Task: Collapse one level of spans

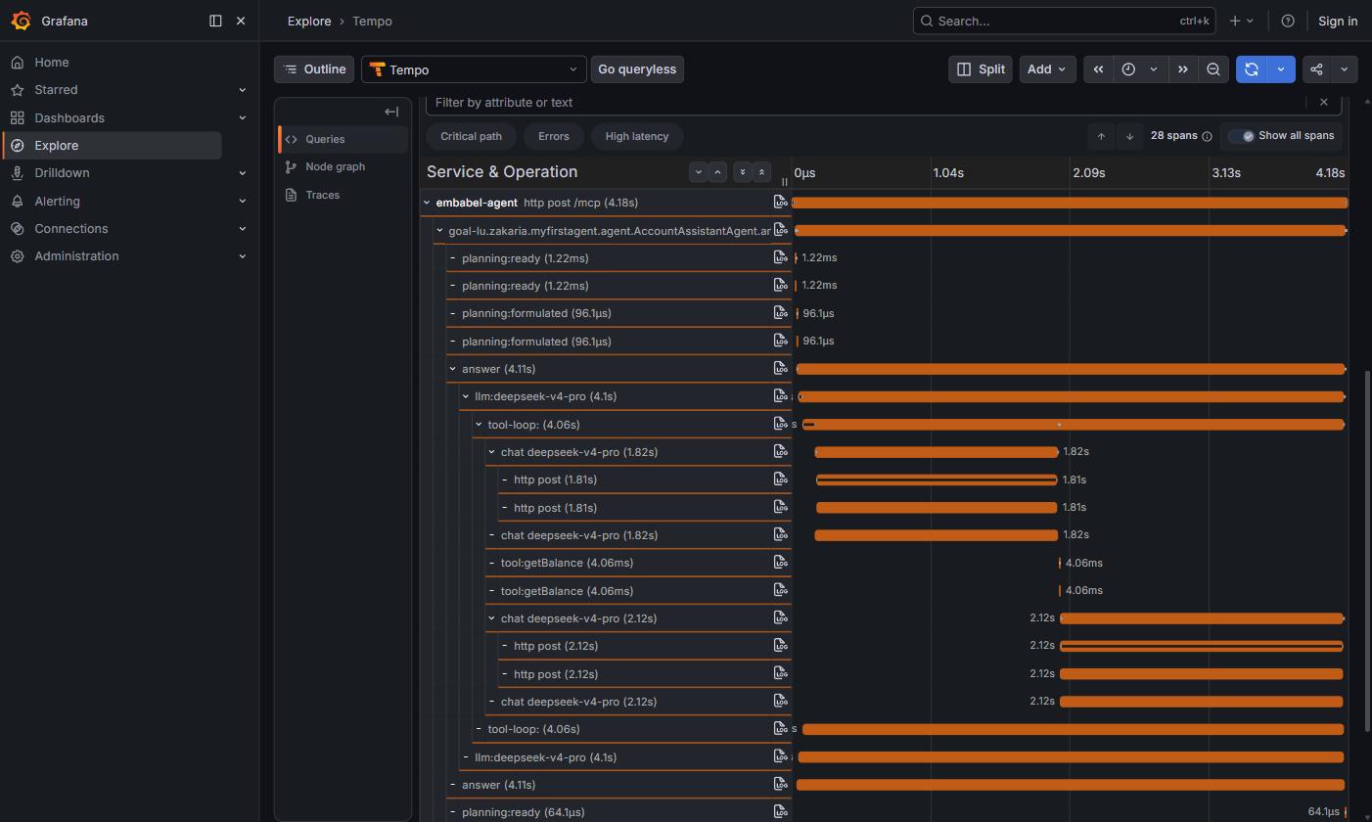Action: [x=717, y=171]
